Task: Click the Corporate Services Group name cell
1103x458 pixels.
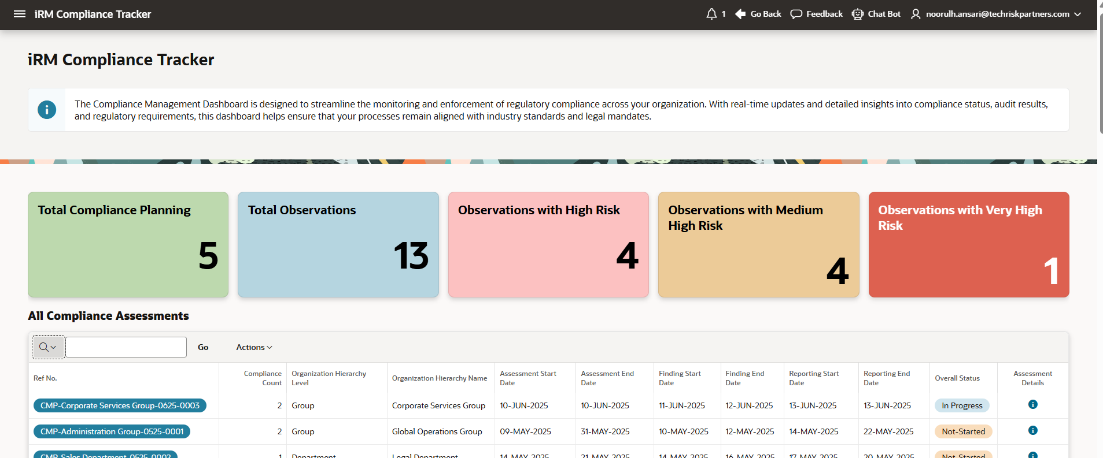Action: [438, 405]
